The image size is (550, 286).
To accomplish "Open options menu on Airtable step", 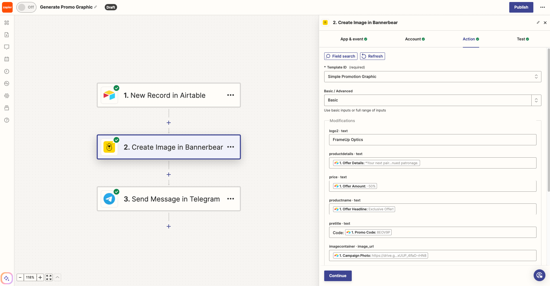I will click(x=231, y=95).
